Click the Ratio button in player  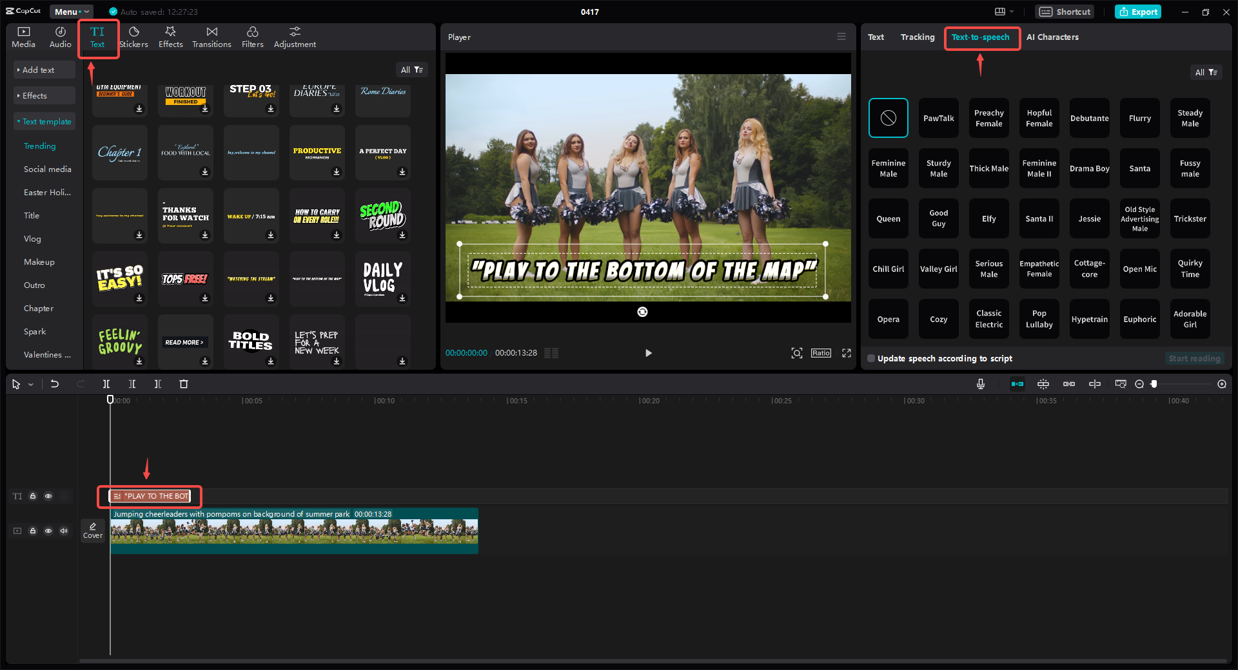(x=821, y=353)
